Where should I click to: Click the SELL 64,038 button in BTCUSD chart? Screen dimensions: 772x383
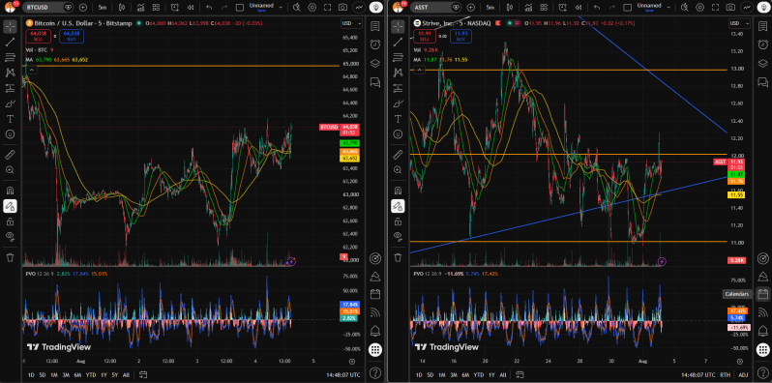(38, 37)
